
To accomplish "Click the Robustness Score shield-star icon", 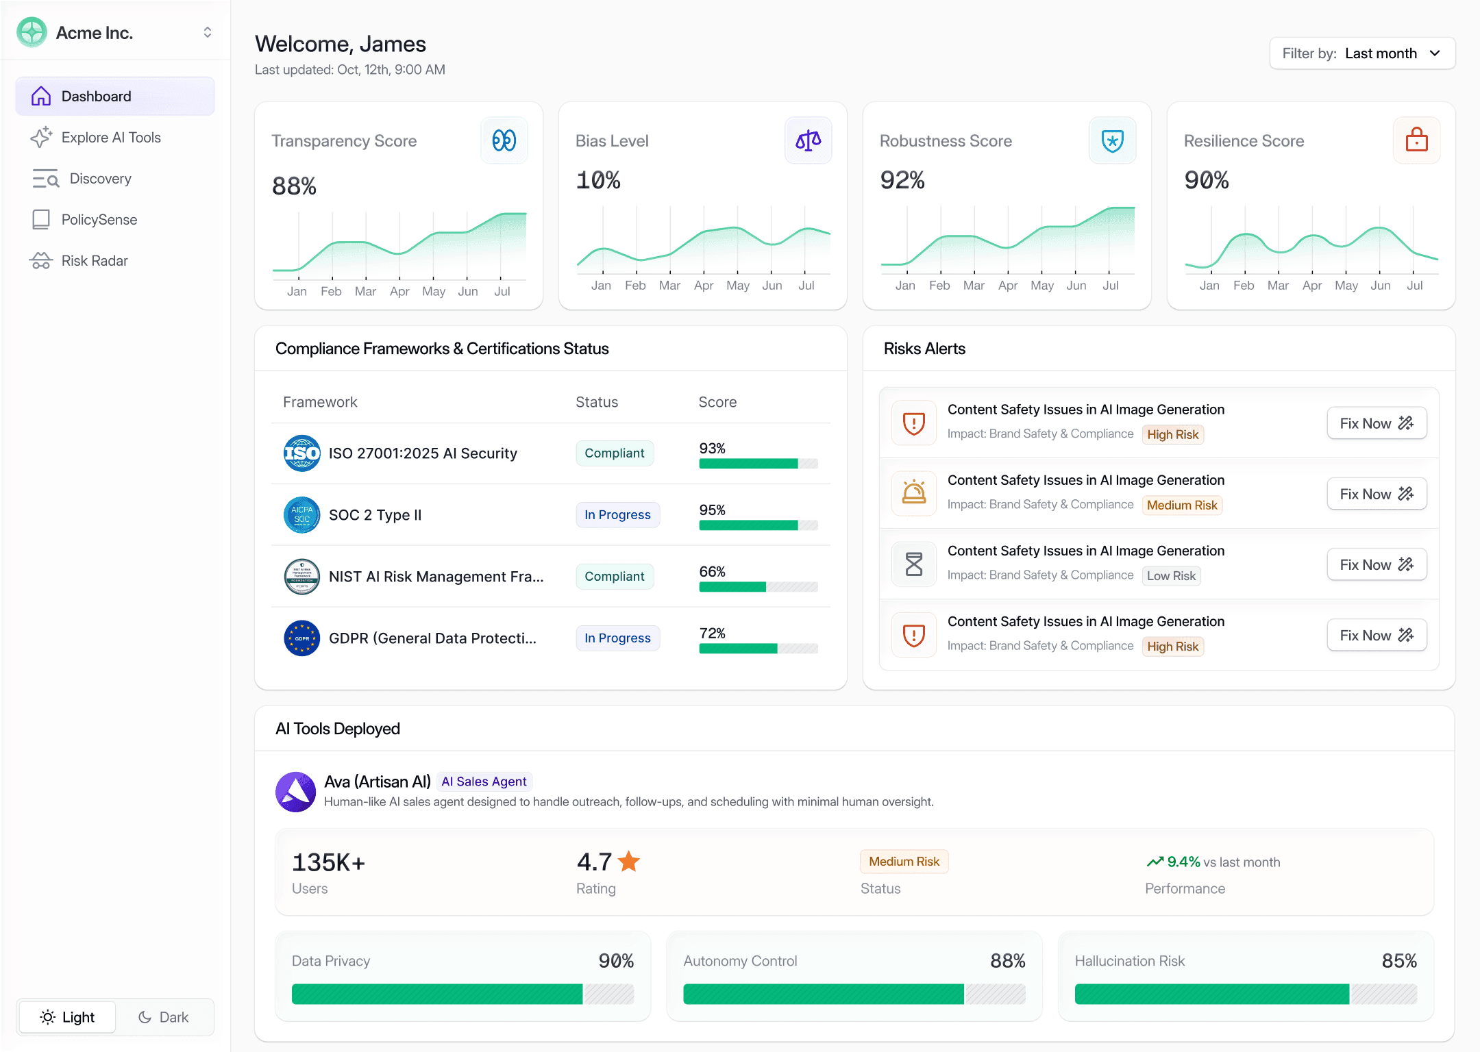I will 1113,140.
